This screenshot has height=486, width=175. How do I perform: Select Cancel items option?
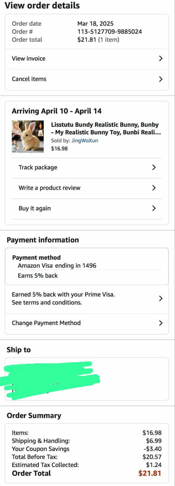click(x=87, y=79)
